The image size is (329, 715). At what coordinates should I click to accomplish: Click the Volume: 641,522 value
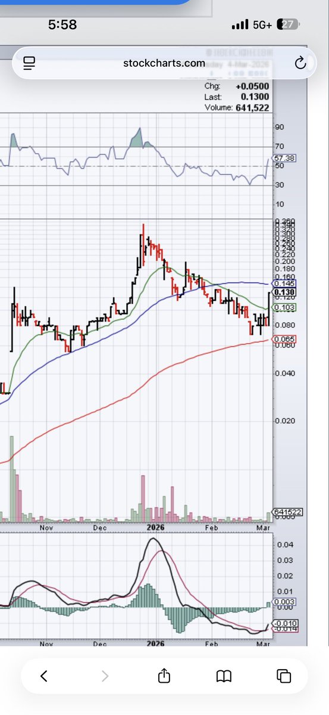point(252,108)
